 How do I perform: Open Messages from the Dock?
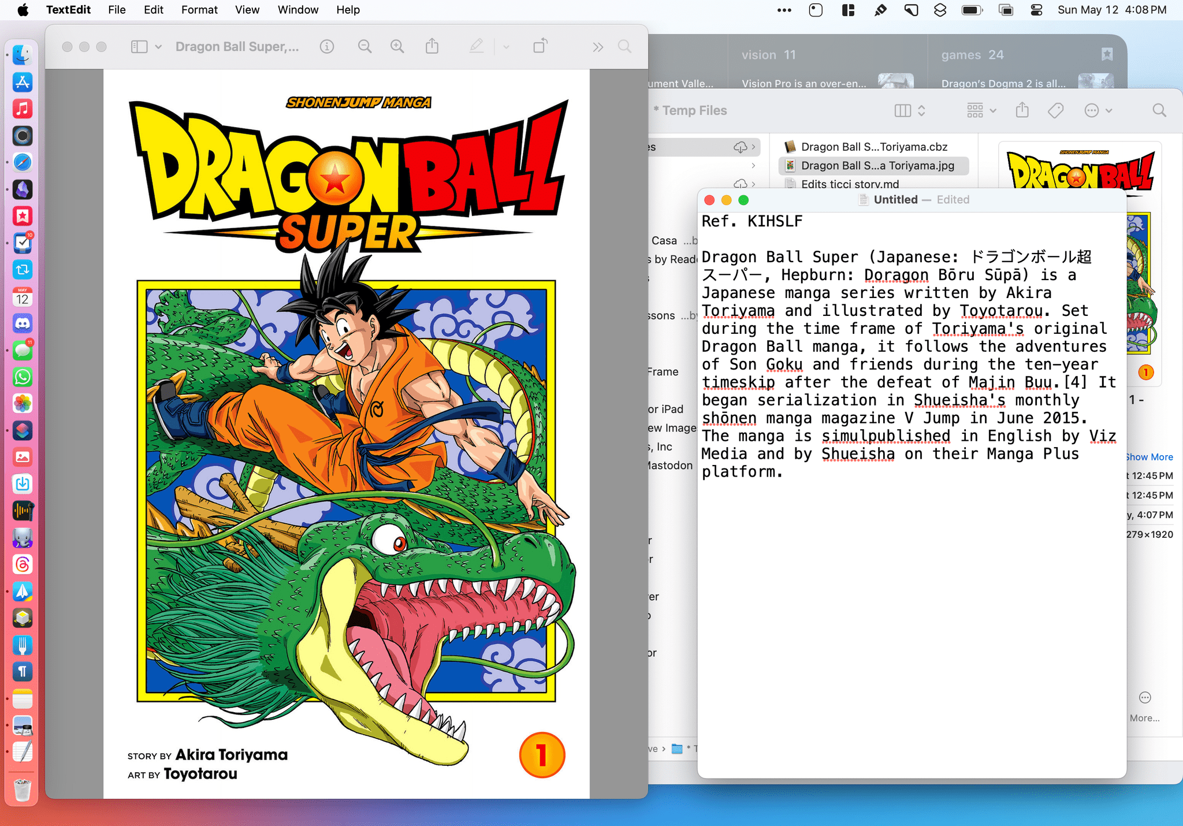(x=23, y=350)
